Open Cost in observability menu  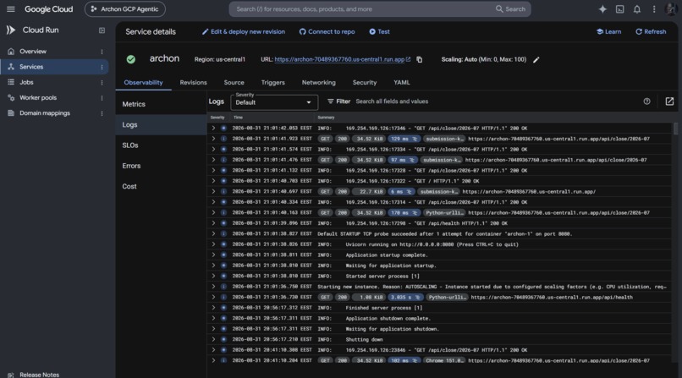point(129,186)
